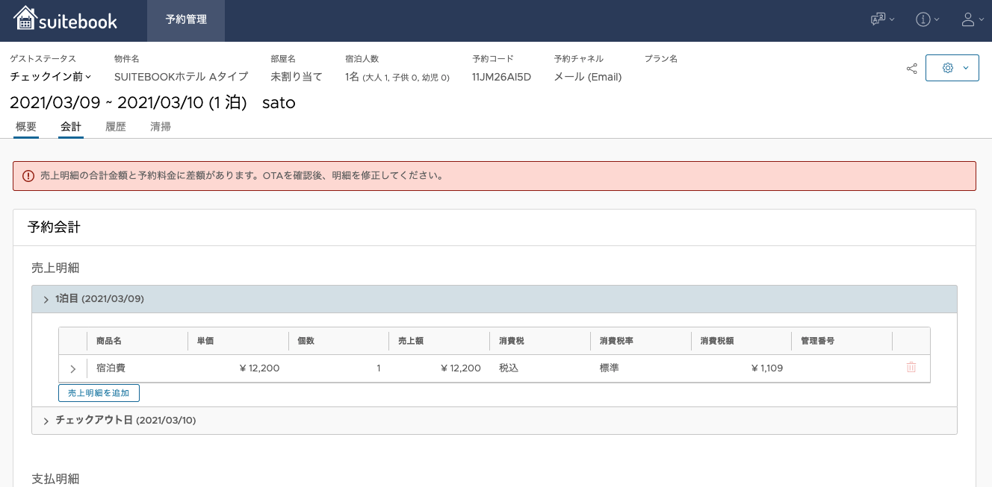Click the 売上明細を追加 button
This screenshot has height=487, width=992.
point(99,393)
